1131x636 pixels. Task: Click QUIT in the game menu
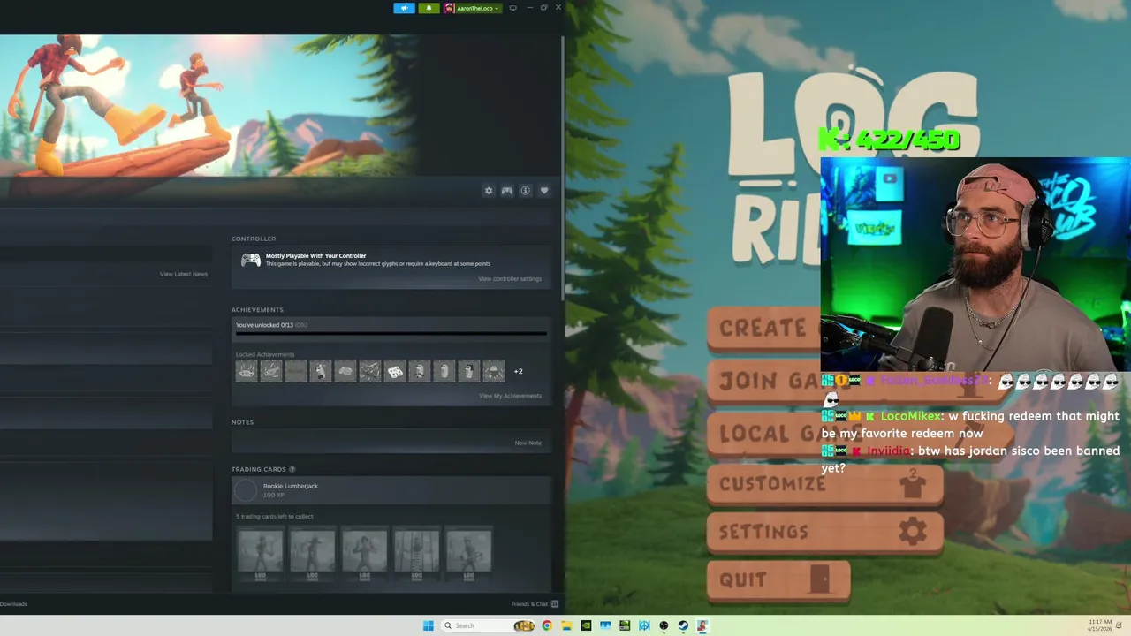coord(778,579)
